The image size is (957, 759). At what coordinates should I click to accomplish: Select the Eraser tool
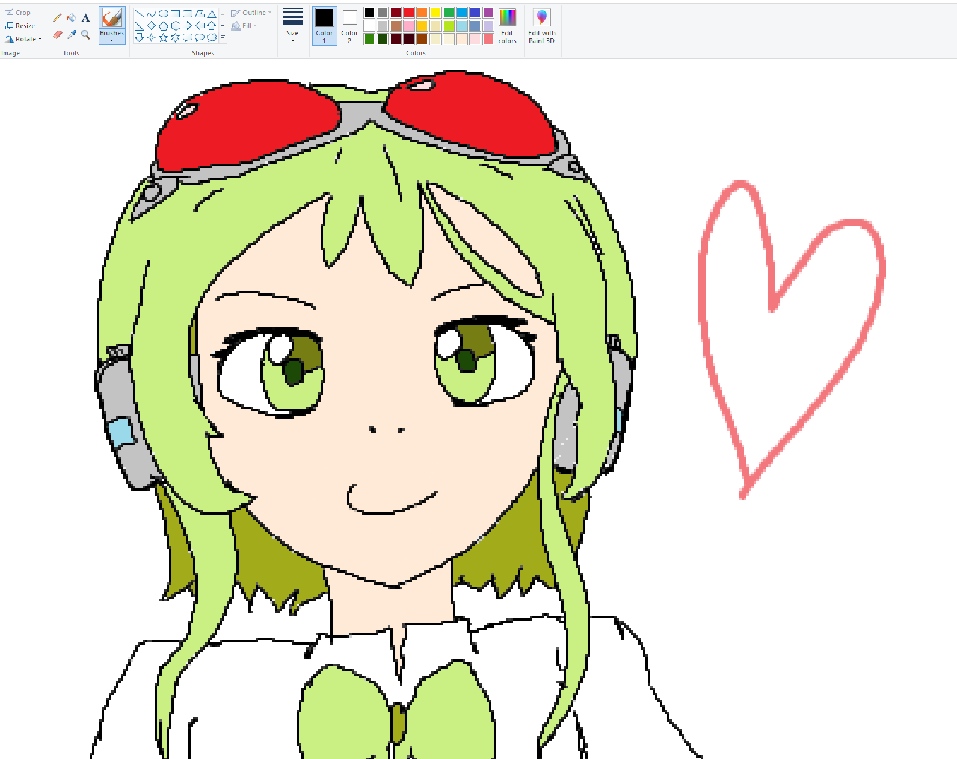coord(57,35)
